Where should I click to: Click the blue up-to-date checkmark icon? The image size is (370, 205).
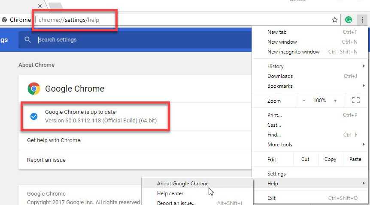click(34, 116)
